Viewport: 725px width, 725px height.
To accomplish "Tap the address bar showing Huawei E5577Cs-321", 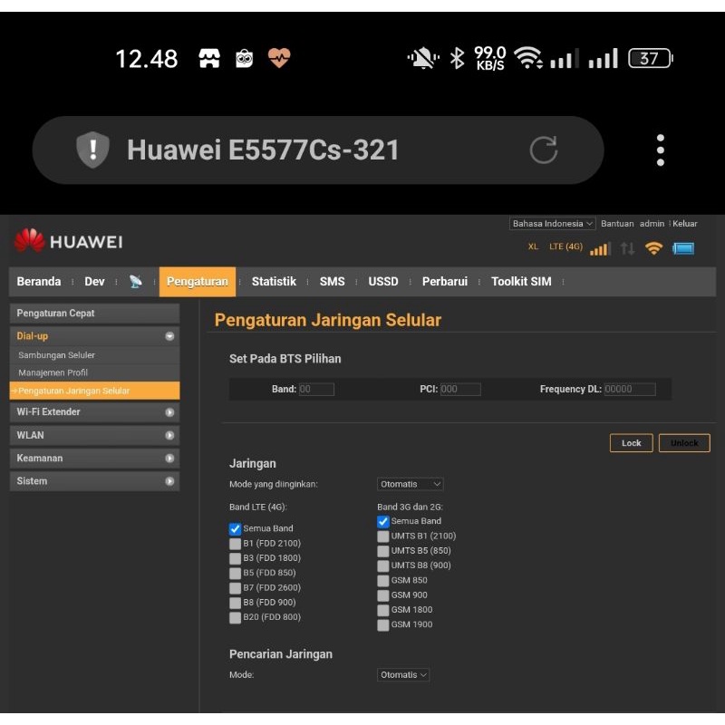I will tap(318, 150).
